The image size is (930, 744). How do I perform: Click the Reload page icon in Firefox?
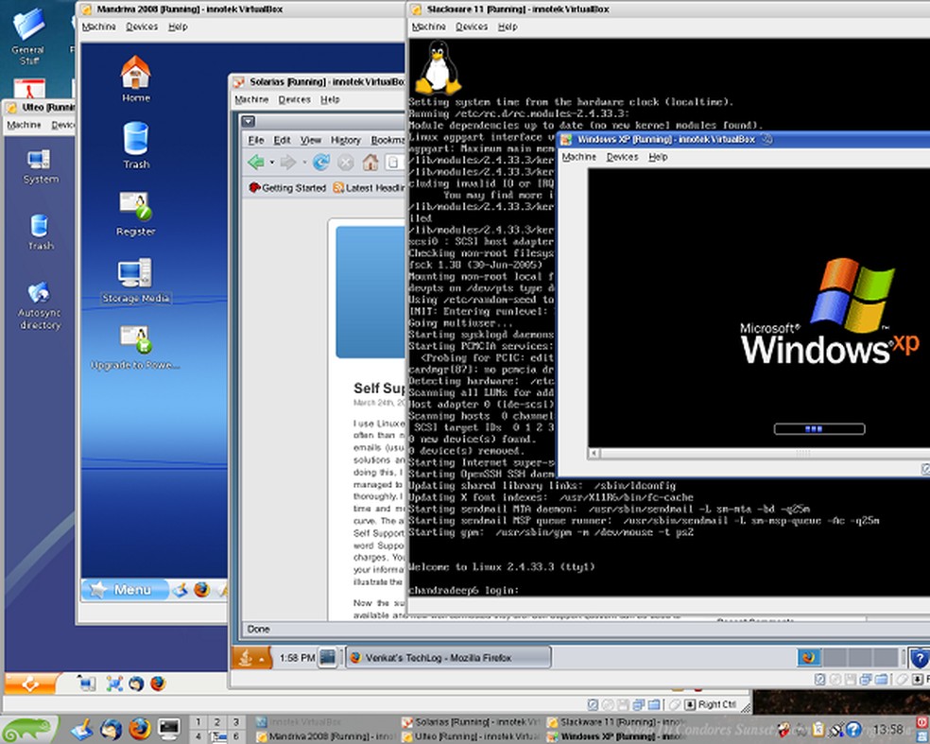pyautogui.click(x=321, y=161)
